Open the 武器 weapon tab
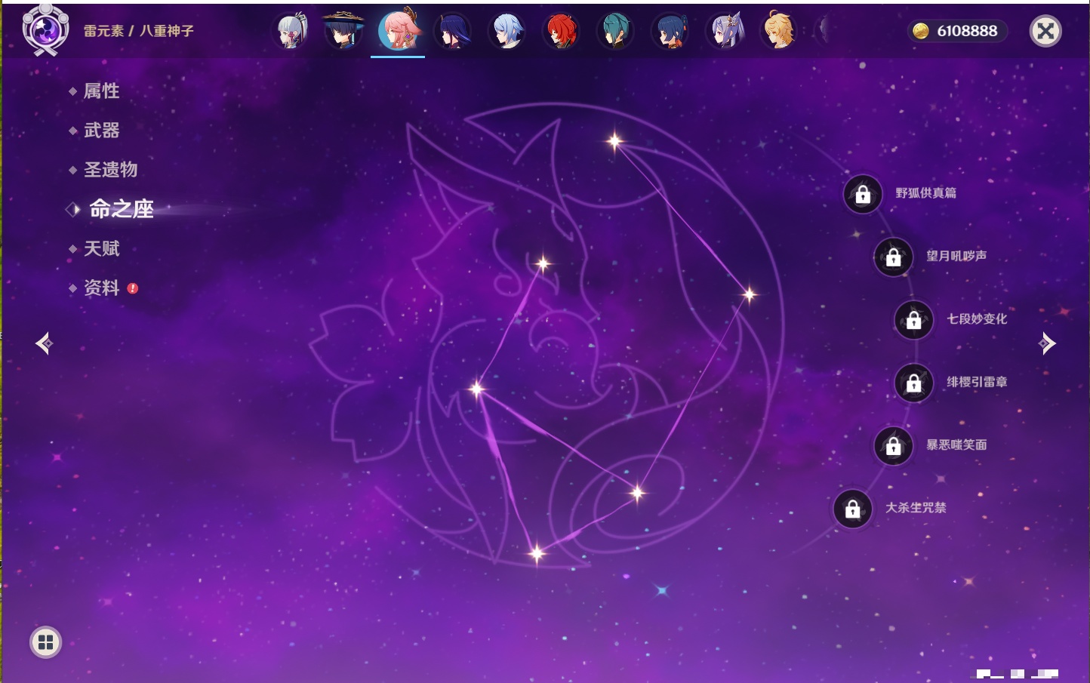This screenshot has height=683, width=1090. pos(101,131)
